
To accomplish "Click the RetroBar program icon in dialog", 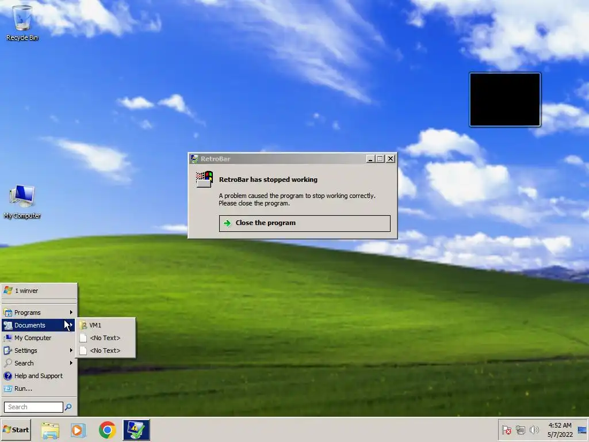I will (204, 180).
